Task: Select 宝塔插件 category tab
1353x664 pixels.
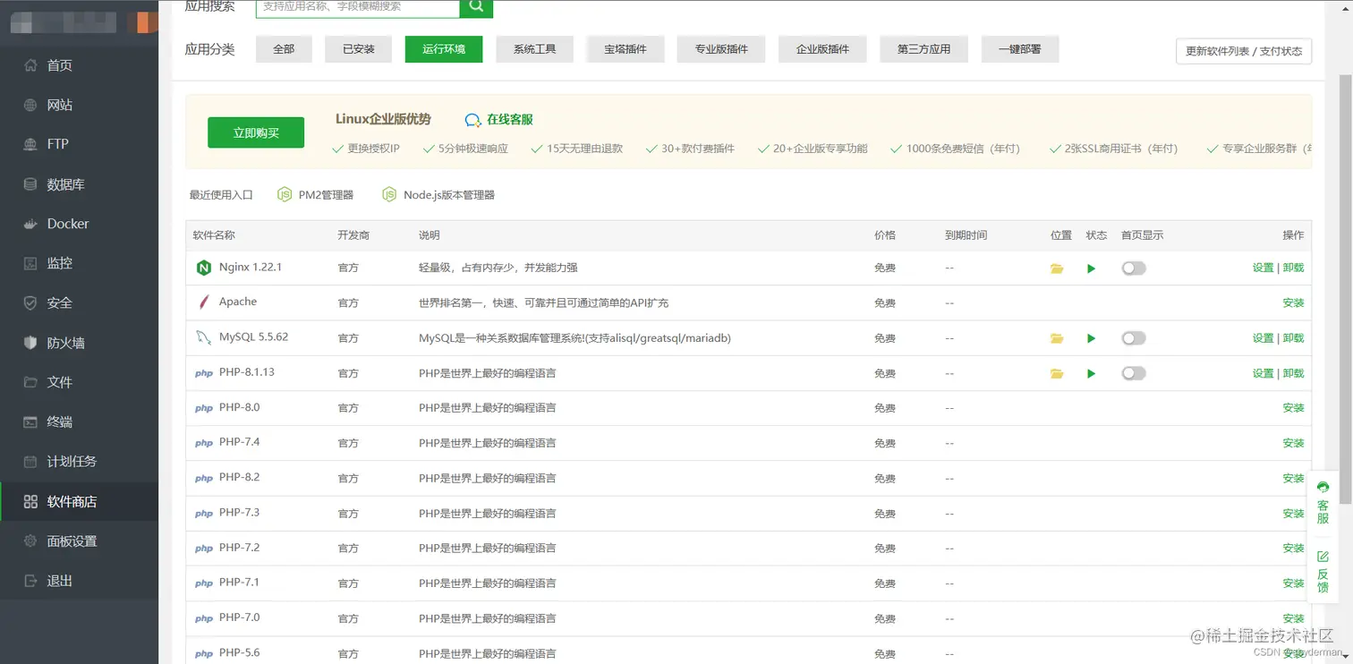Action: [625, 49]
